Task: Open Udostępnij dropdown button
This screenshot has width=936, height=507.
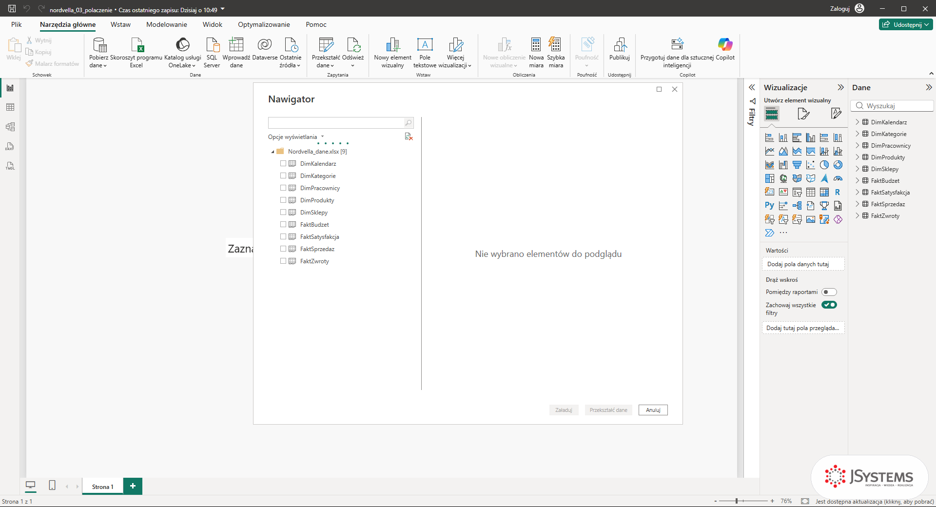Action: coord(906,24)
